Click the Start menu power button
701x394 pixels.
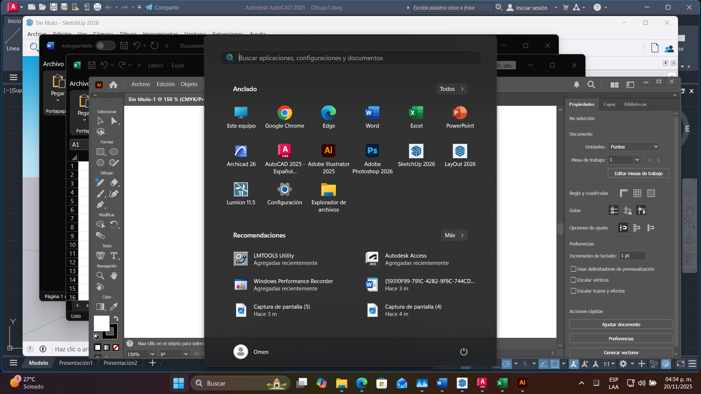pos(464,352)
